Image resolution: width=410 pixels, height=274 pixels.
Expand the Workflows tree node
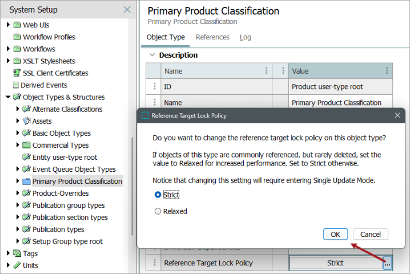tap(8, 49)
